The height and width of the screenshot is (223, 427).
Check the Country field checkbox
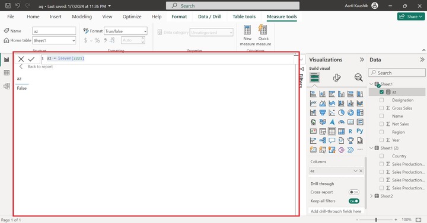pos(381,156)
